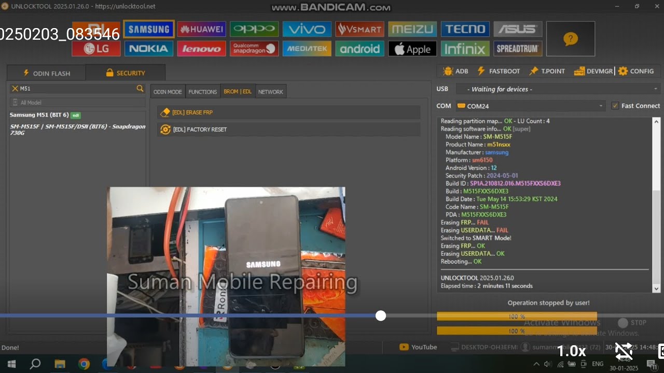The height and width of the screenshot is (373, 664).
Task: Open the USB Waiting for devices dropdown
Action: pyautogui.click(x=558, y=89)
